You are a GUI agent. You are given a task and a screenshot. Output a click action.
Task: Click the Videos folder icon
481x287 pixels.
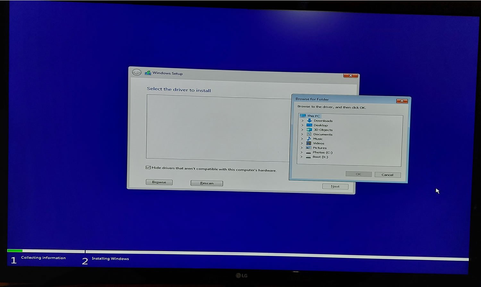[x=309, y=143]
